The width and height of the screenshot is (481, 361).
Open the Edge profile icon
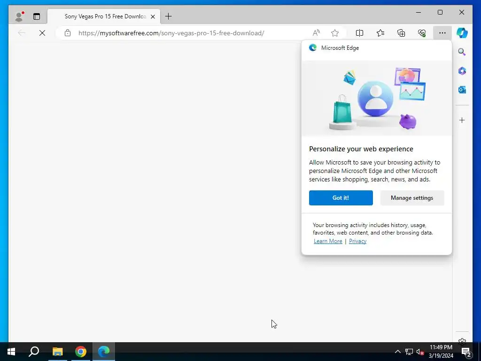[20, 16]
